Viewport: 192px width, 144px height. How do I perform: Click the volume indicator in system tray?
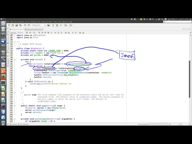[177, 19]
